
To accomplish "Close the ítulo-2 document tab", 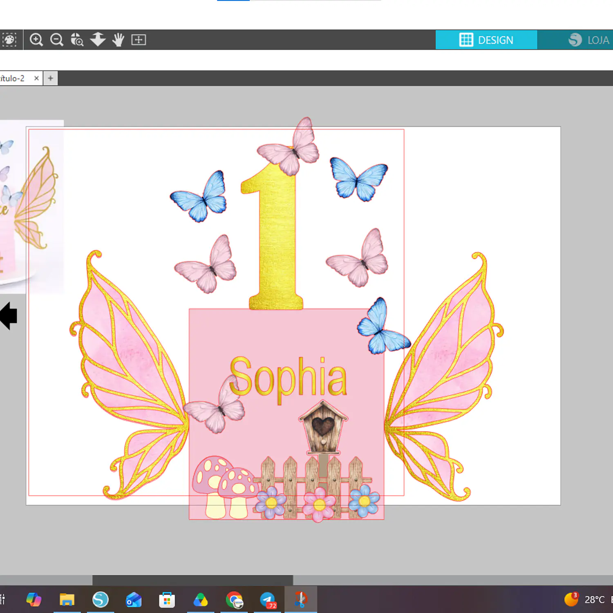I will (x=36, y=78).
